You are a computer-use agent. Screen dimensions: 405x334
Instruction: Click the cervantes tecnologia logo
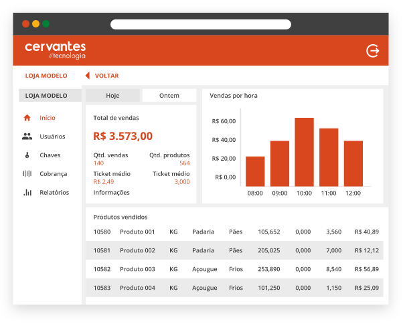56,50
